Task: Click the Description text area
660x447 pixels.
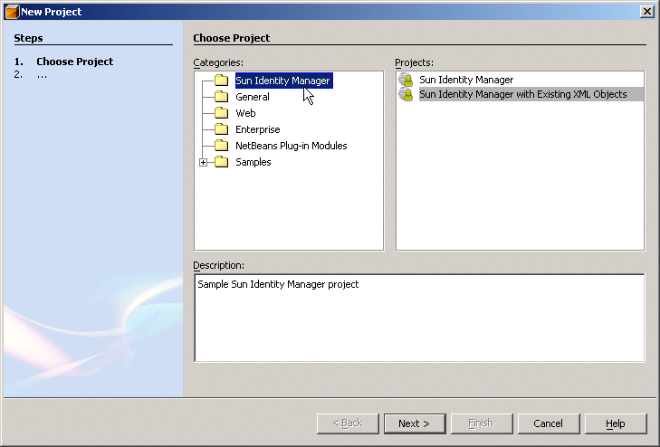Action: point(419,318)
